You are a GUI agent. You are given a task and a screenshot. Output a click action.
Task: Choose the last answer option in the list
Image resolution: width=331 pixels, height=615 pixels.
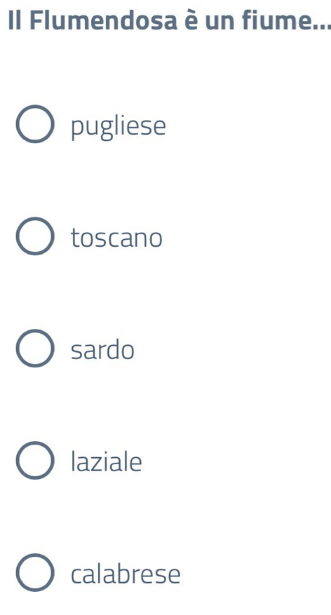[35, 573]
